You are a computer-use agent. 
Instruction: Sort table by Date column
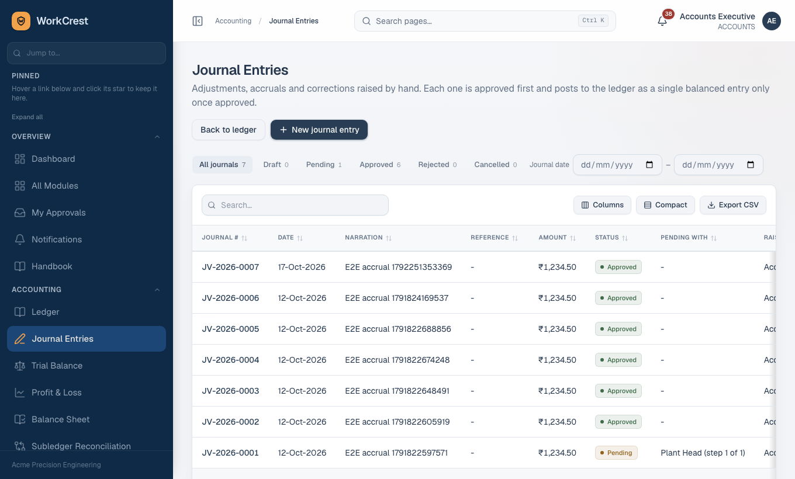click(291, 238)
